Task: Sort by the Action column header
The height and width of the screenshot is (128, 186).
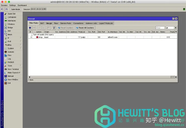Action: pos(40,32)
